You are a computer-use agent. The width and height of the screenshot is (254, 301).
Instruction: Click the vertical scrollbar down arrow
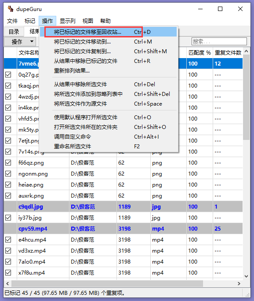[x=247, y=276]
